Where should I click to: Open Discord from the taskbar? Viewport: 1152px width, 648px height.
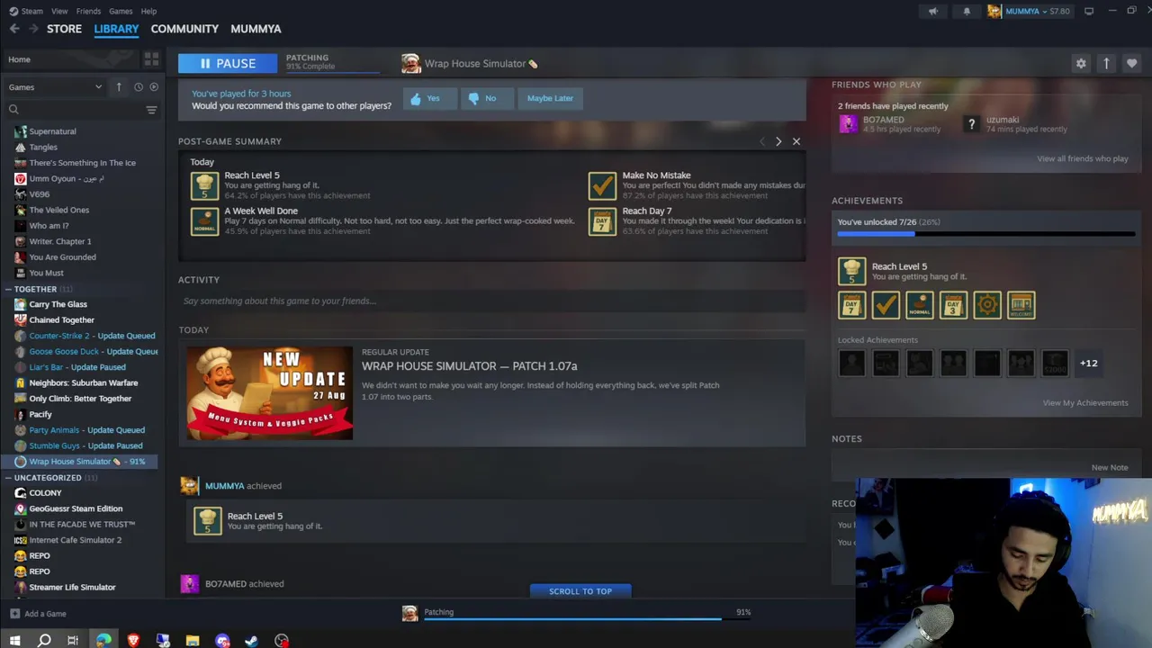click(x=222, y=641)
